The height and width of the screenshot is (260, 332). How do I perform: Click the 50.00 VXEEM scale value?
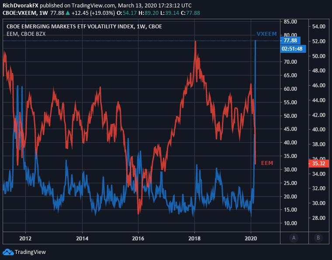point(290,116)
